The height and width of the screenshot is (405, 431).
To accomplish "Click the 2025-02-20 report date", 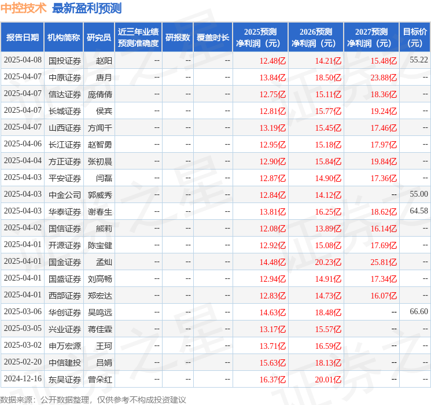I will [x=23, y=362].
